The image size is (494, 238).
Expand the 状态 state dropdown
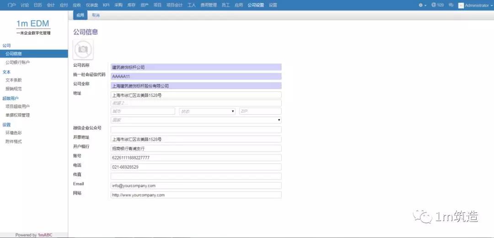tap(207, 111)
